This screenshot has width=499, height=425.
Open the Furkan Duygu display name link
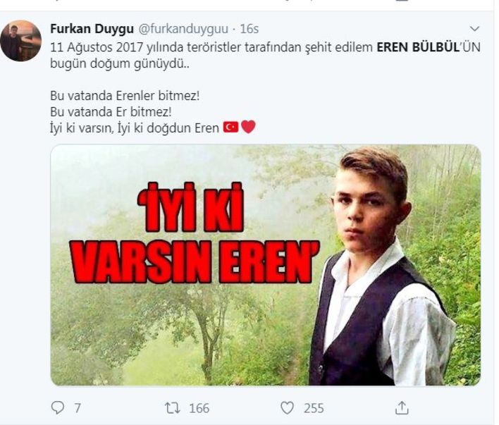(x=92, y=29)
